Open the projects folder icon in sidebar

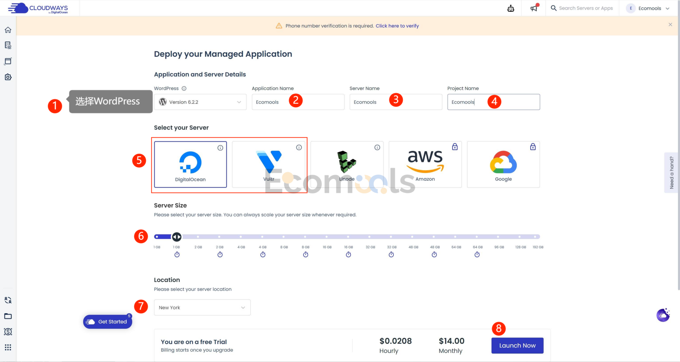click(8, 316)
